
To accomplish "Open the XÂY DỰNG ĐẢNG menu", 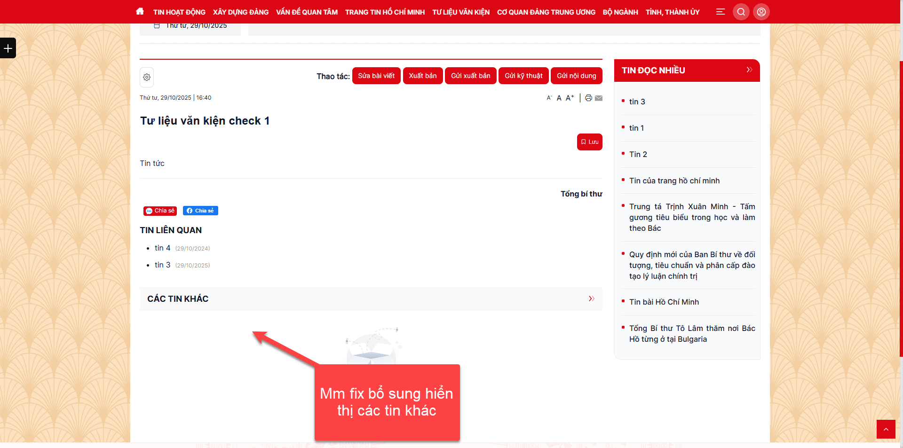I will point(240,12).
